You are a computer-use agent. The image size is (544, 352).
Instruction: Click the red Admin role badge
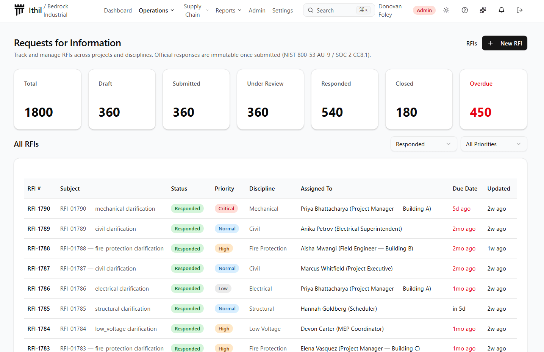tap(424, 11)
